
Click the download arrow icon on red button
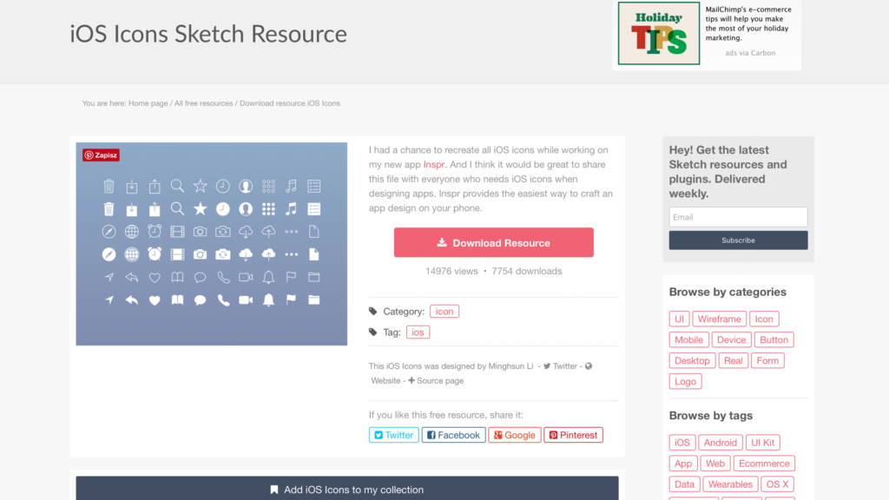(442, 243)
